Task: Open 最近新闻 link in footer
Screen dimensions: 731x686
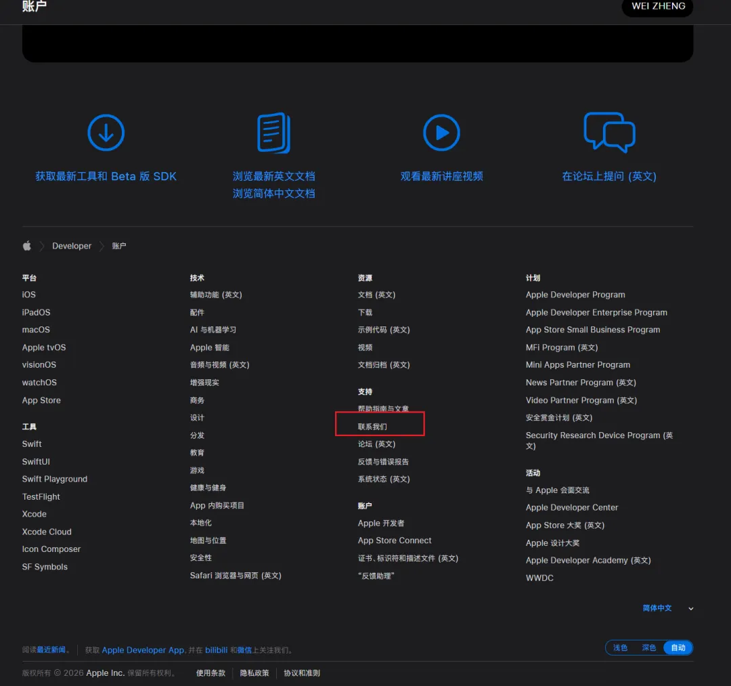Action: pos(51,649)
